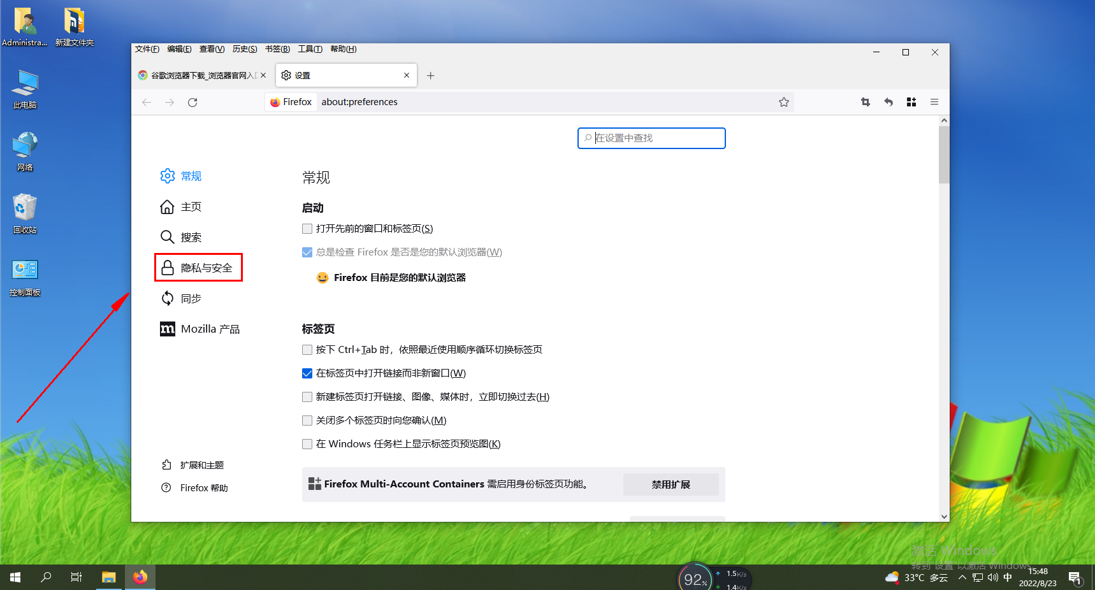The image size is (1095, 590).
Task: Select the 此电脑 desktop icon
Action: pos(25,89)
